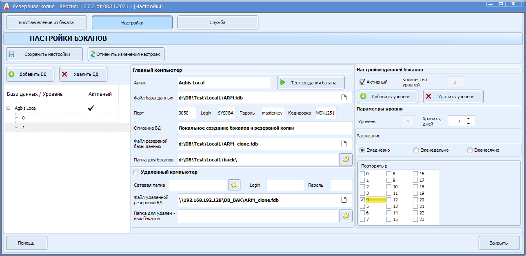Check hour 20 checkbox
The image size is (526, 256).
tap(415, 200)
